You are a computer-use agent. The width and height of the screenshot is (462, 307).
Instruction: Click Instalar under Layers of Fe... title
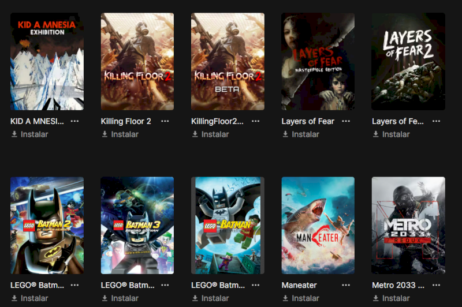click(392, 134)
